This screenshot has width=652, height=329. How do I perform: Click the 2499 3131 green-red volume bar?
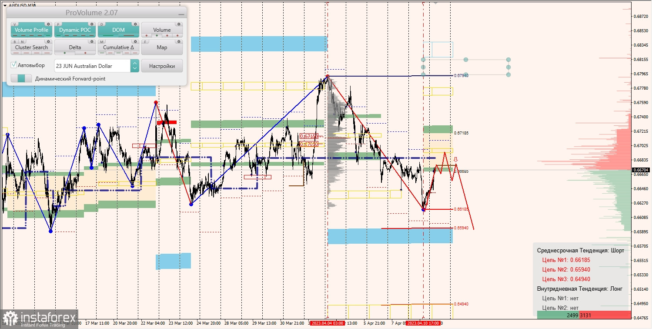pos(584,315)
